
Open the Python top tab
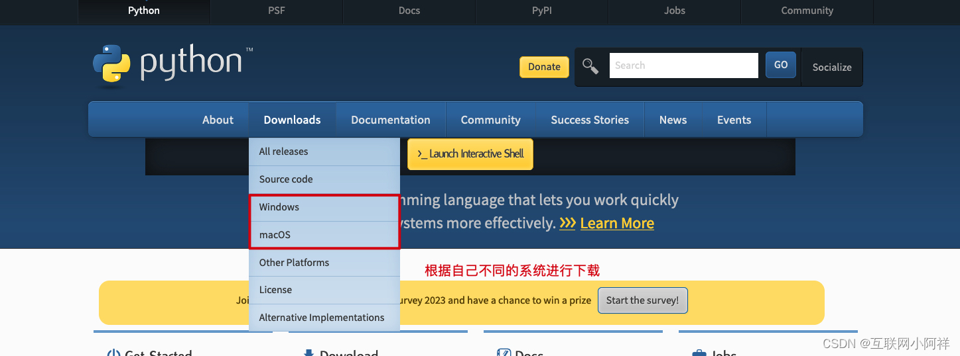144,11
